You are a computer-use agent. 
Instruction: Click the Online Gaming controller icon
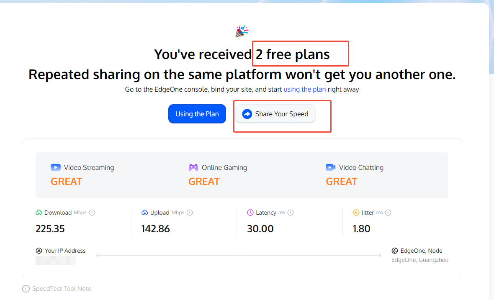(193, 167)
